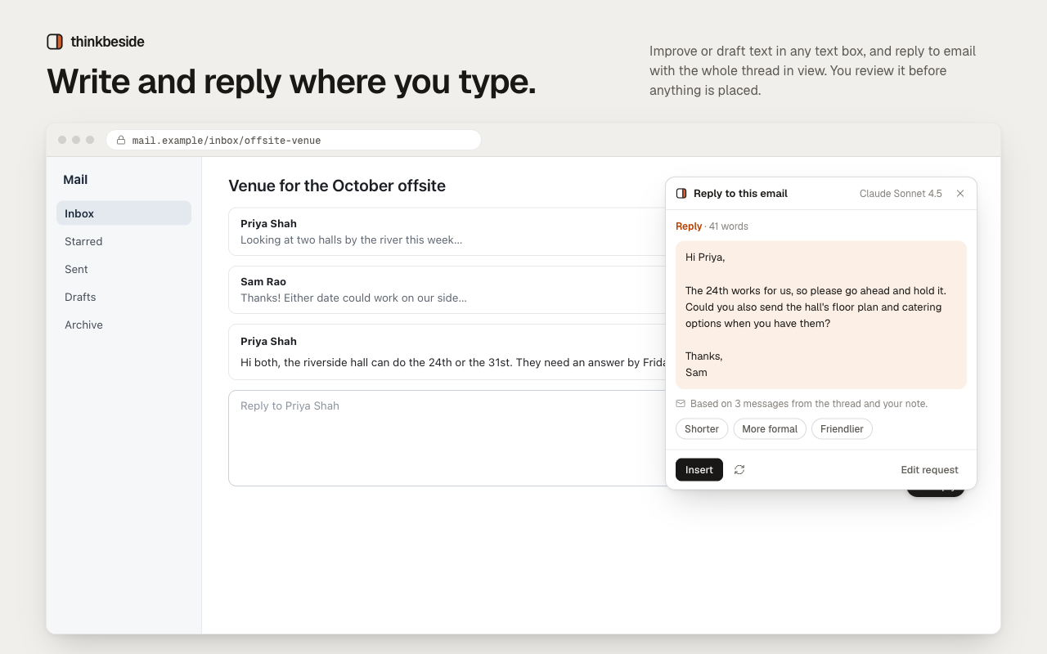Click into the Reply to Priya Shah text box
The width and height of the screenshot is (1047, 654).
point(446,438)
